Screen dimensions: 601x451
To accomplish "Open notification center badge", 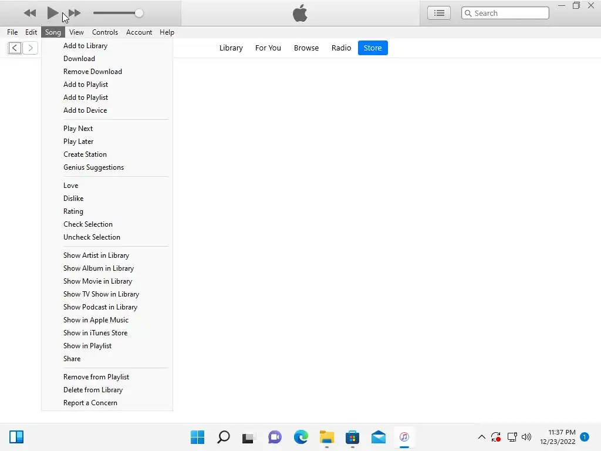I will [585, 437].
